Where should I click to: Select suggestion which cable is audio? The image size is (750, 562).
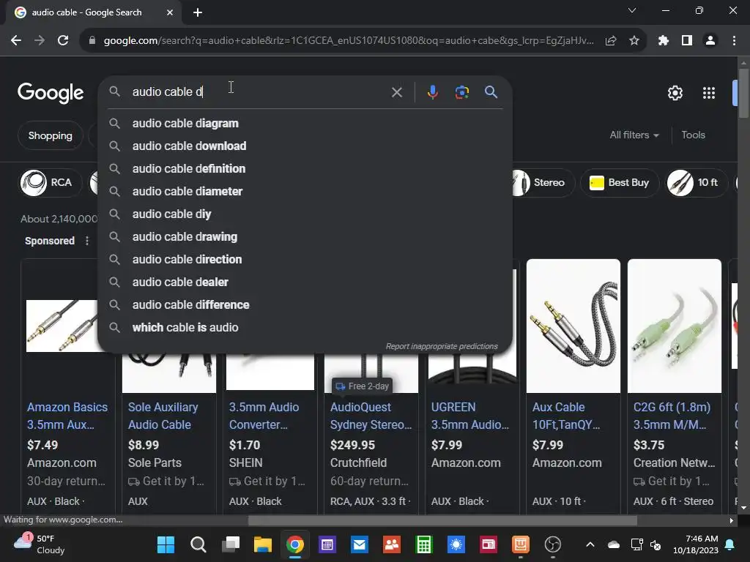304,327
